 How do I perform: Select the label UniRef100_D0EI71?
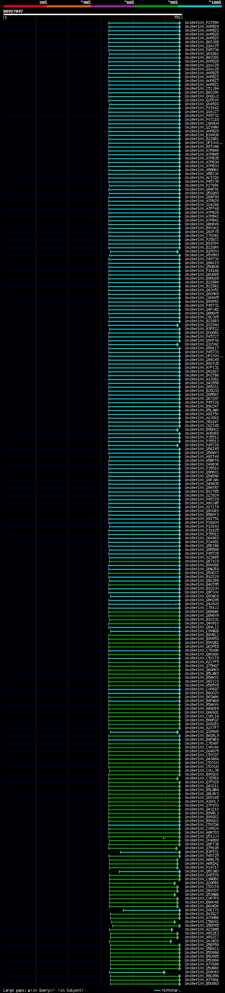tap(202, 910)
